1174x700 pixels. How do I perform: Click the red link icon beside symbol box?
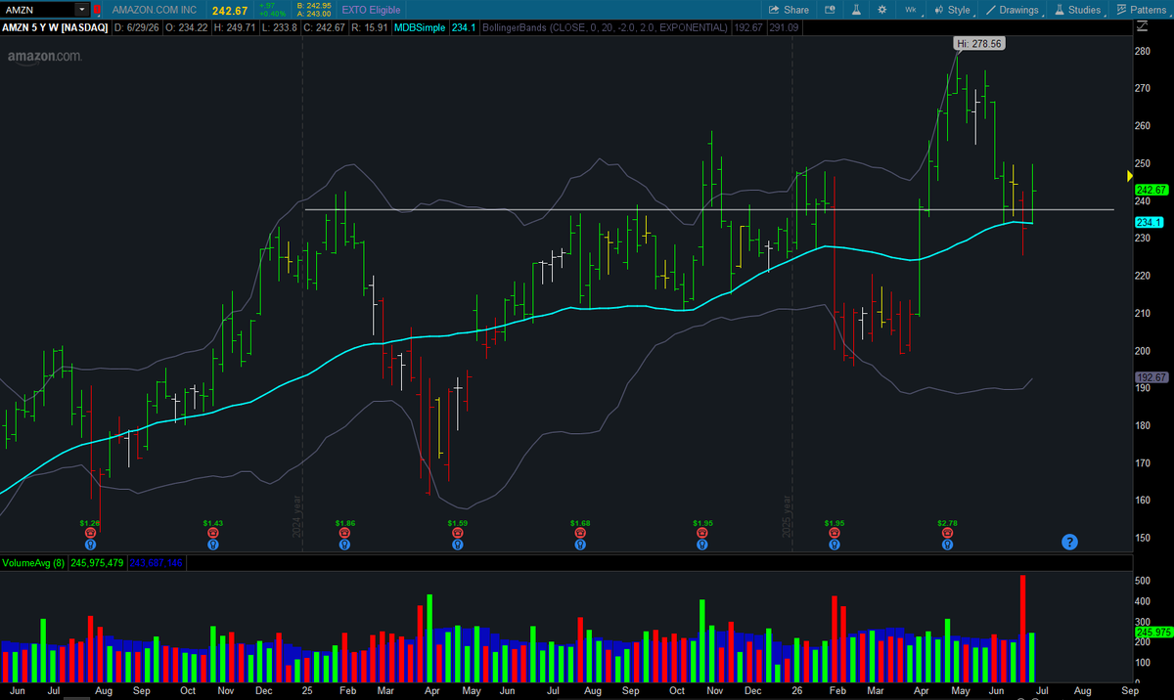coord(96,10)
